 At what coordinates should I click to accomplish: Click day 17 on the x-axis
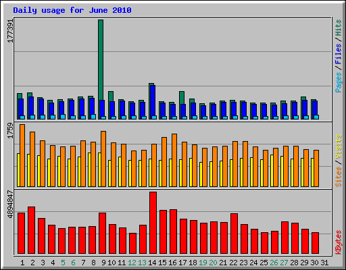(182, 263)
